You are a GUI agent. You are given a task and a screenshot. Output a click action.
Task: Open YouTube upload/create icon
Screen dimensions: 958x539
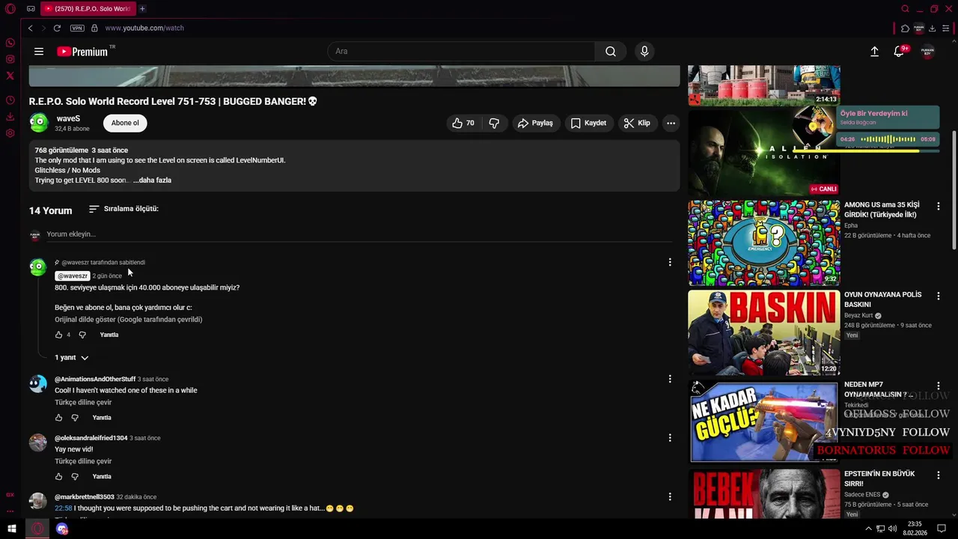pos(874,52)
